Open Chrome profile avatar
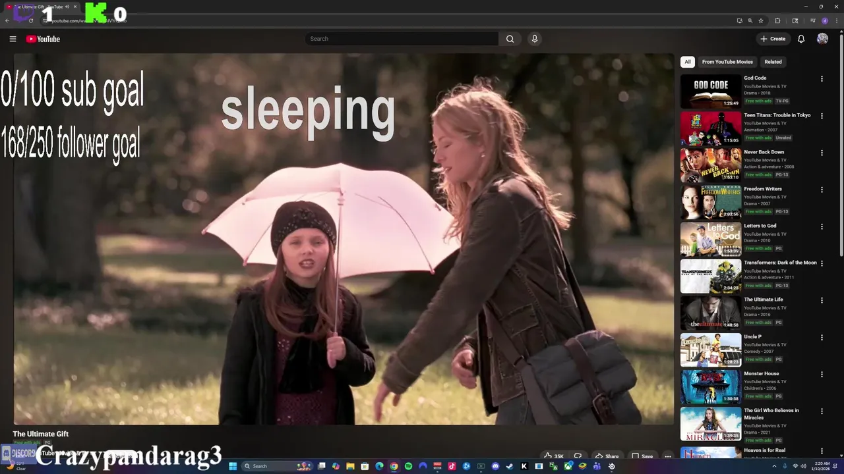Image resolution: width=844 pixels, height=474 pixels. click(x=825, y=20)
